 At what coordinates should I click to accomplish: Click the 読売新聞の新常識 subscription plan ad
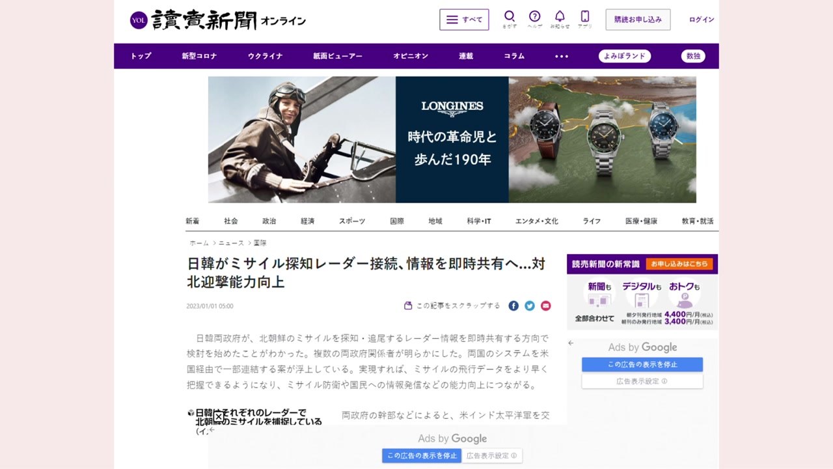tap(642, 292)
